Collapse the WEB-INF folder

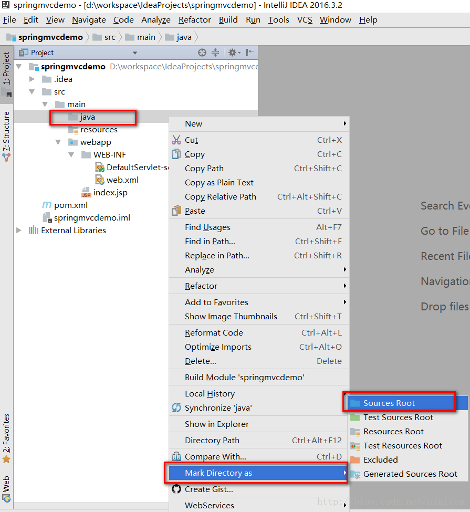click(x=71, y=155)
